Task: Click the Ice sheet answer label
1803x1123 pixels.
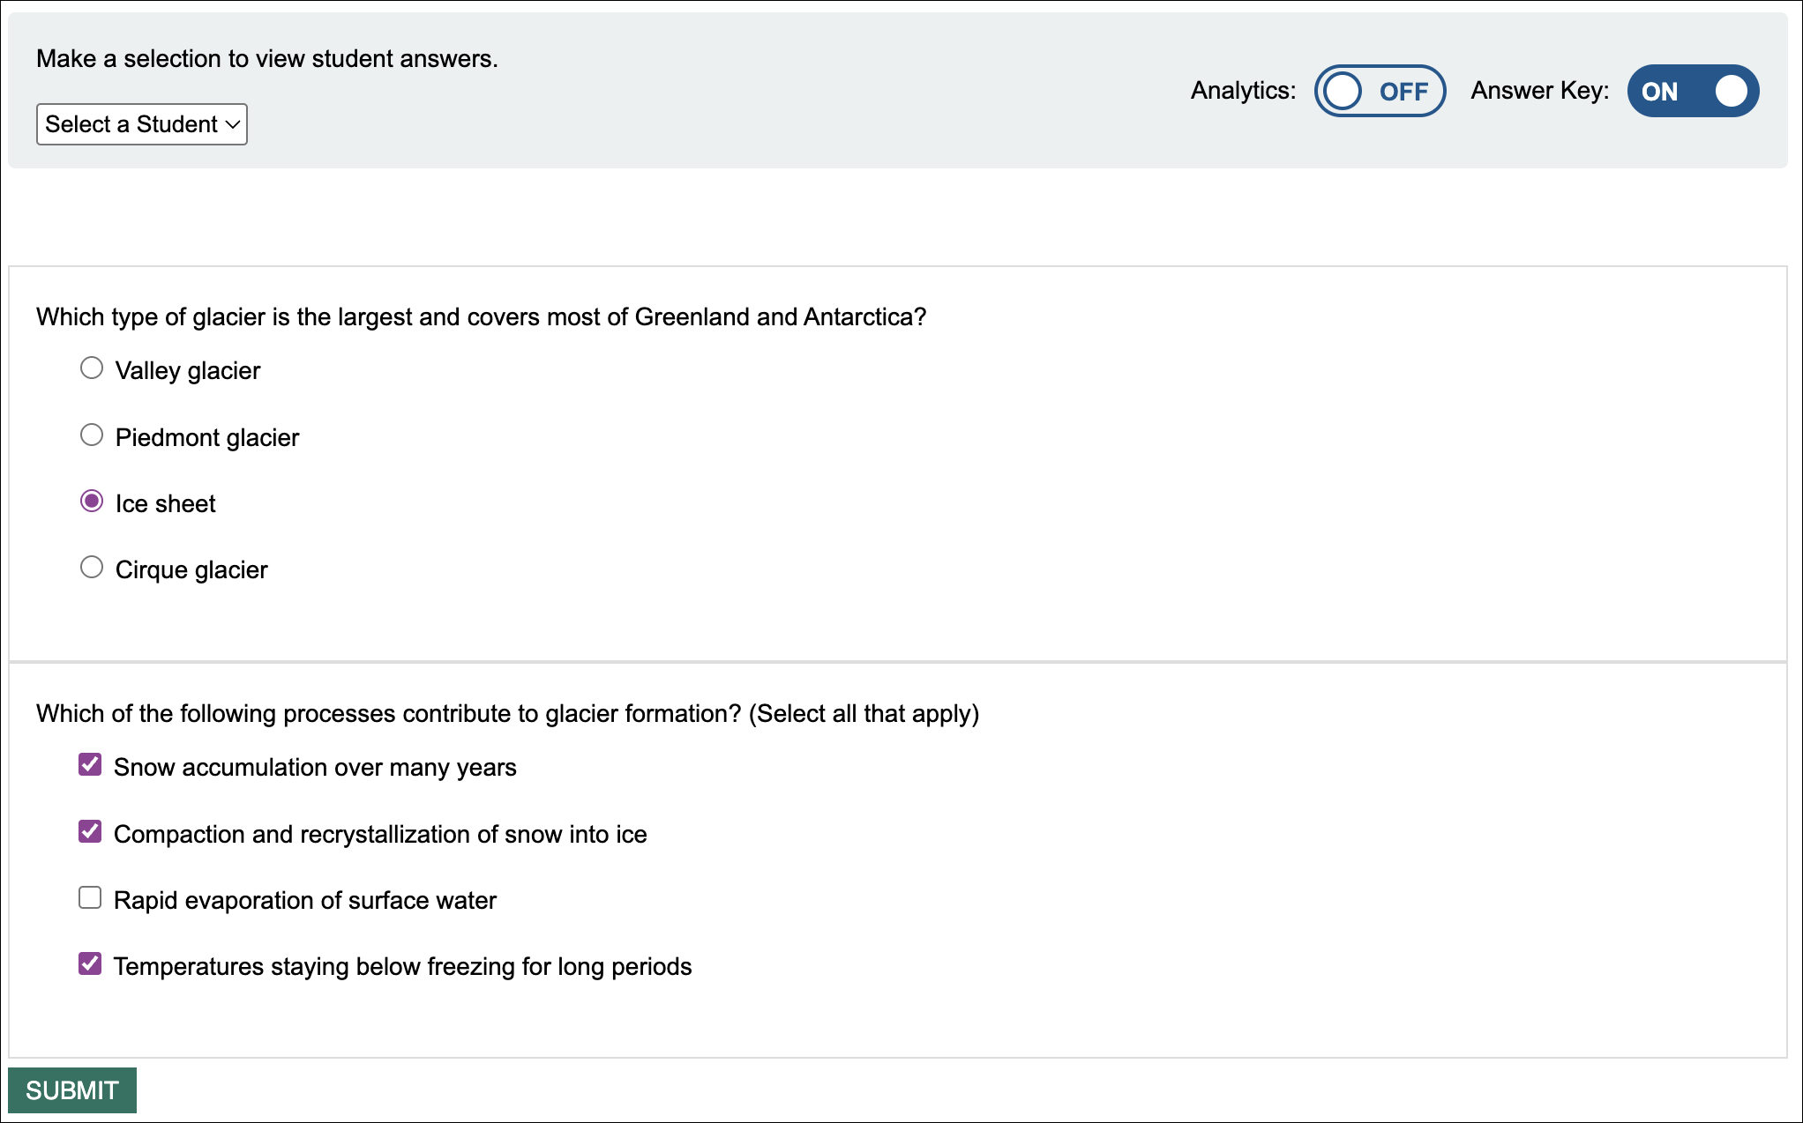Action: coord(165,502)
